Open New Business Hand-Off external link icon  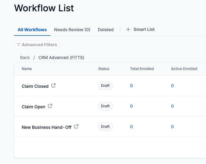tap(76, 126)
